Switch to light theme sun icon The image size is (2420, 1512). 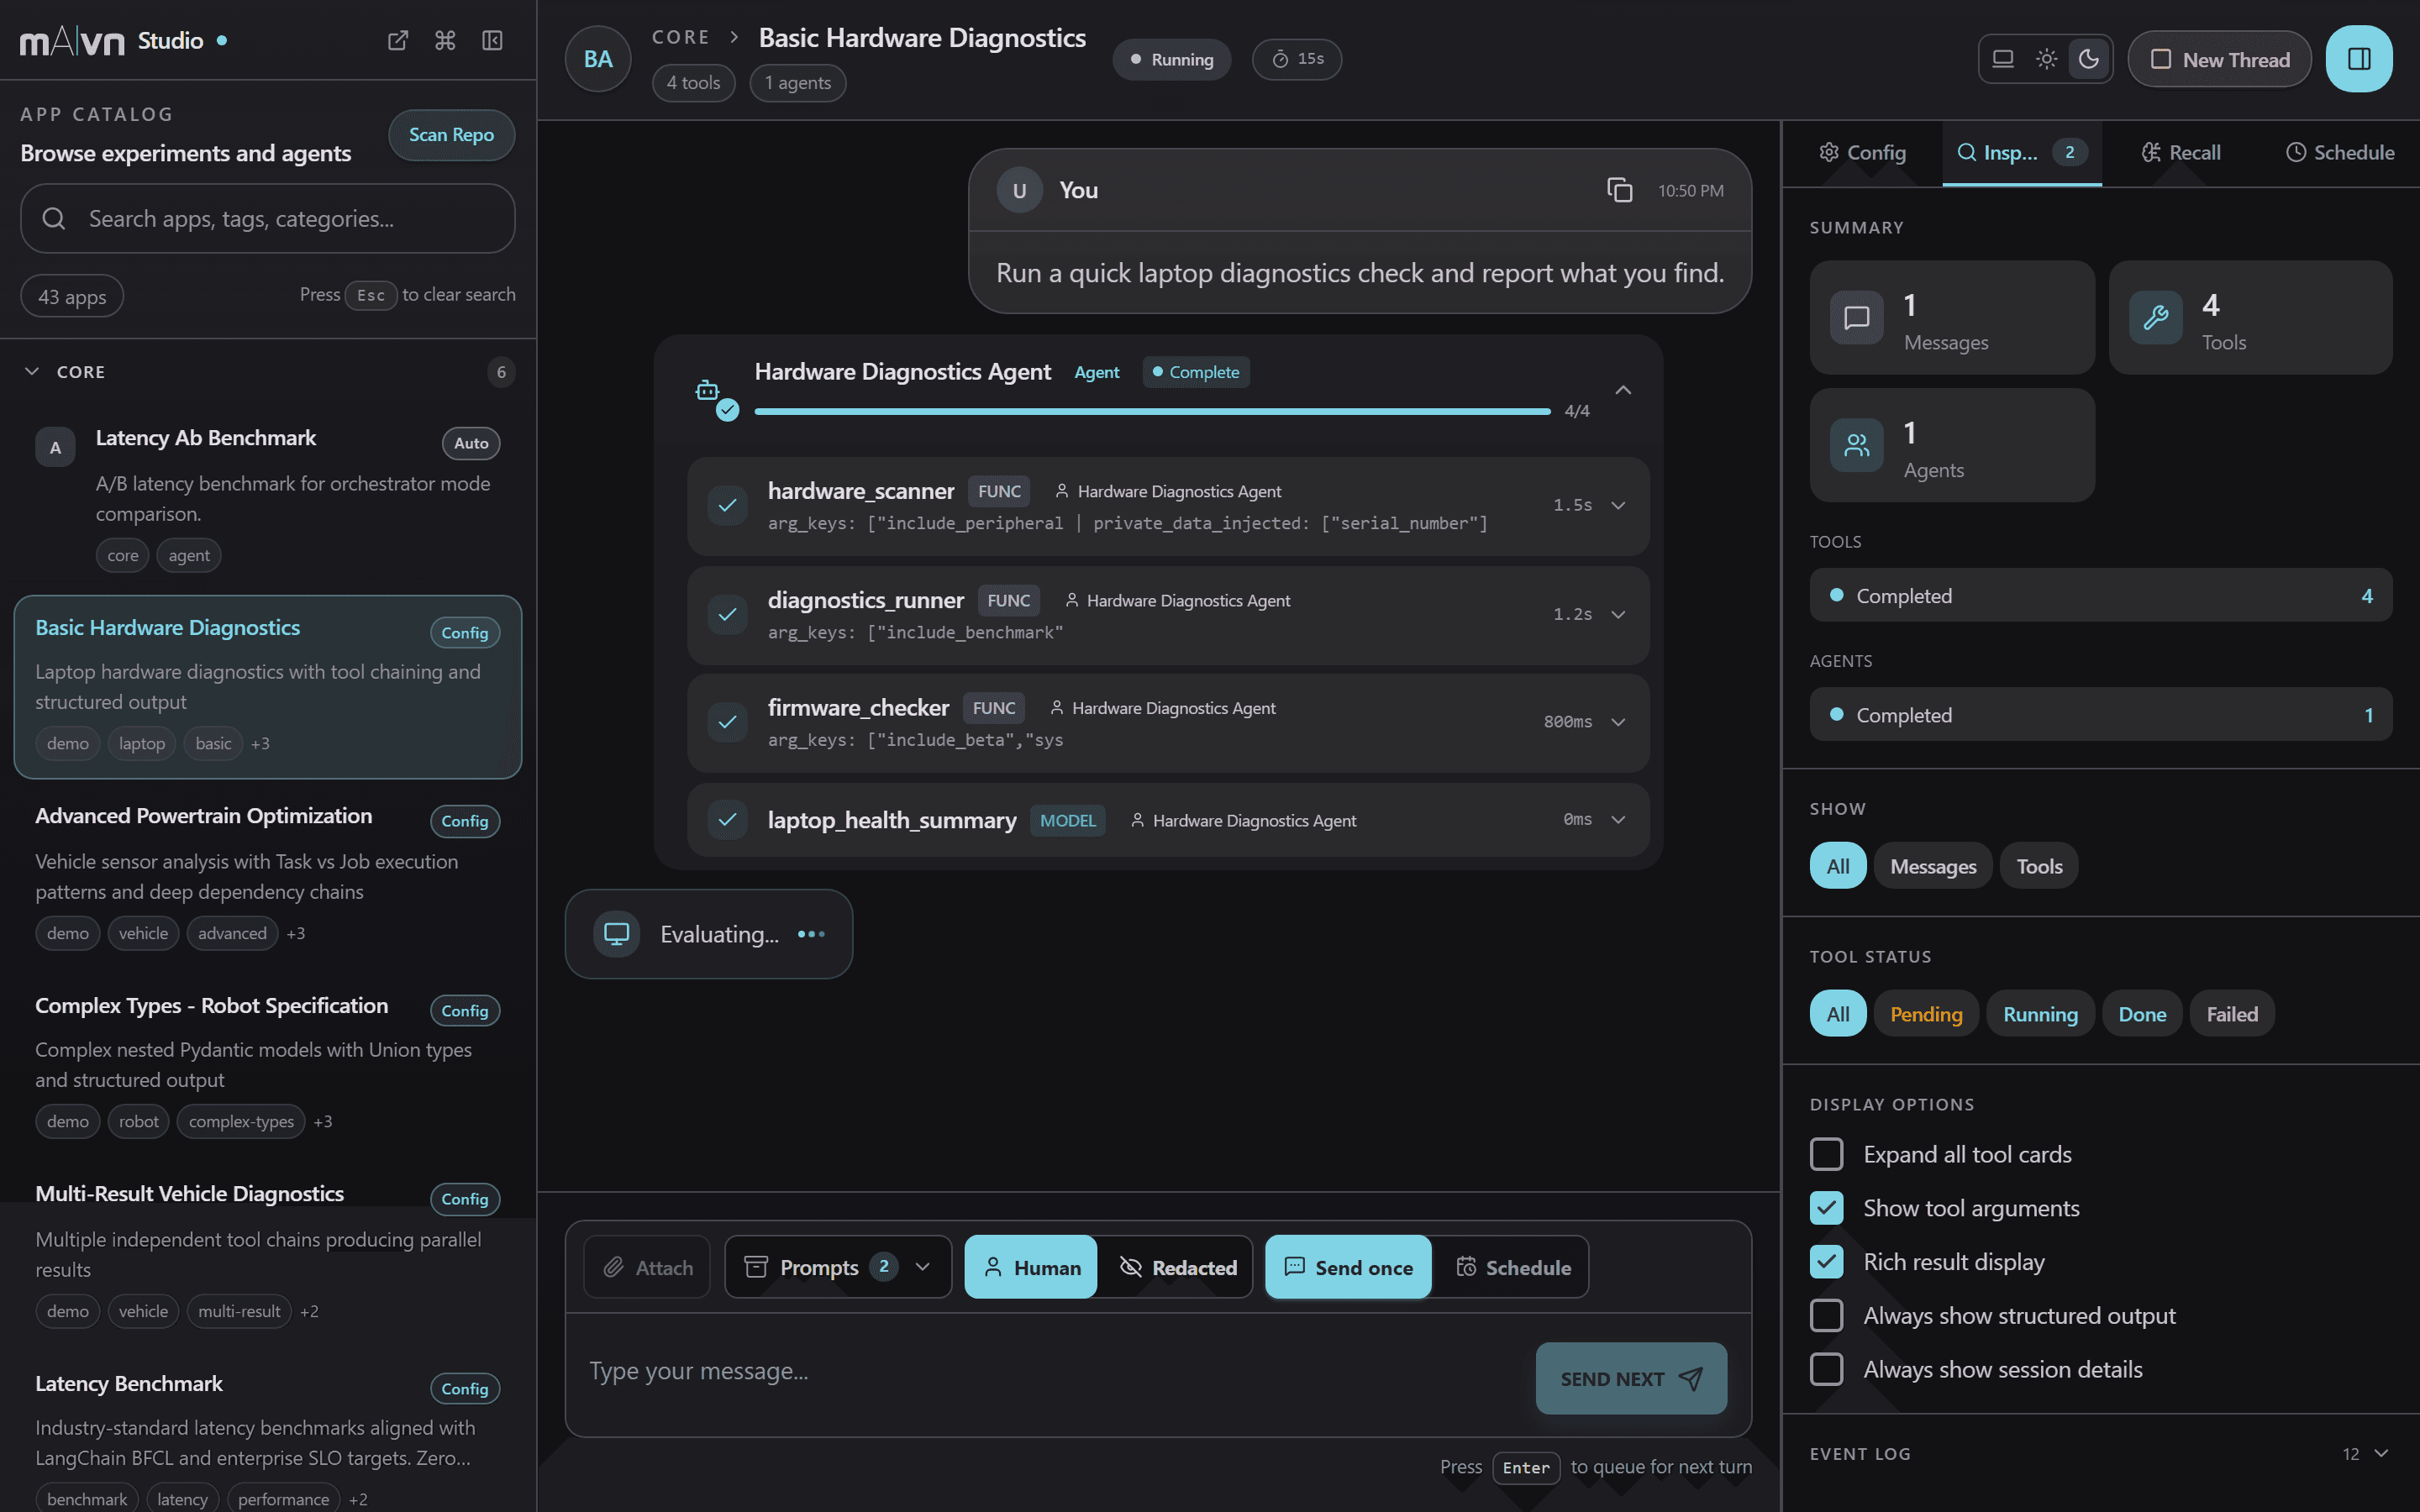2046,59
